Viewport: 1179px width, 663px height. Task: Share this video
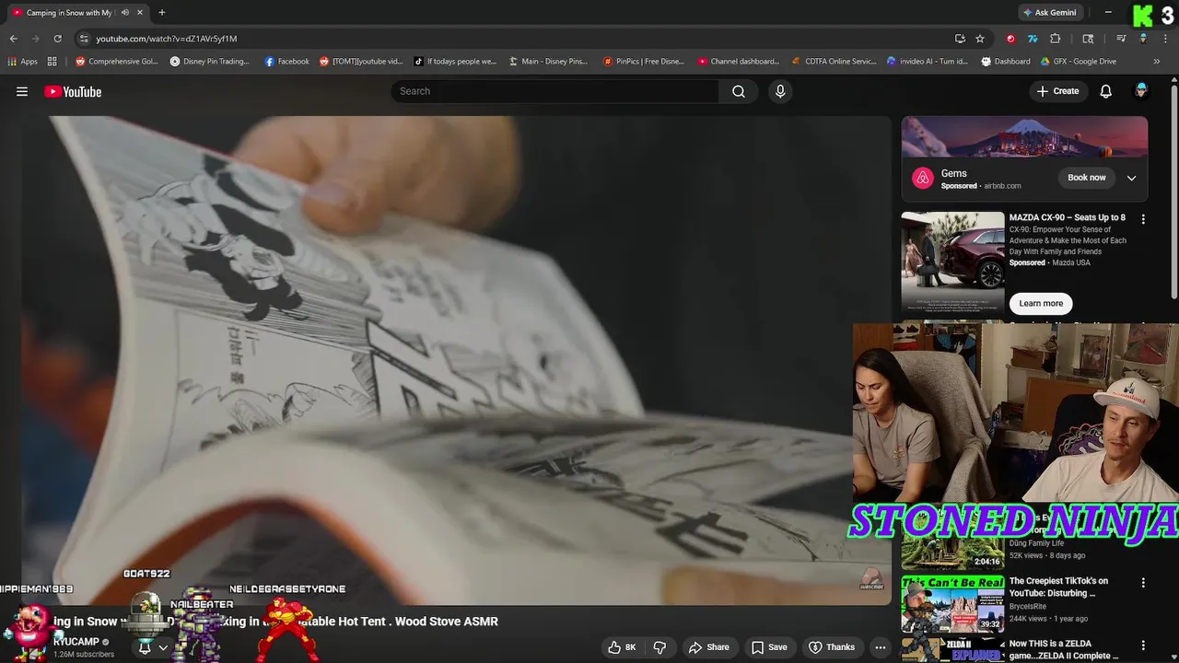click(708, 647)
